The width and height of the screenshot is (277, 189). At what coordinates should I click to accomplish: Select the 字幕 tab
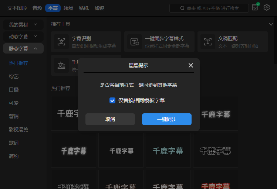coord(53,8)
